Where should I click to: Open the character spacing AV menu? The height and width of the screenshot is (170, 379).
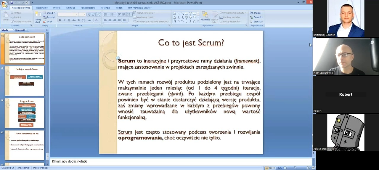pyautogui.click(x=84, y=20)
